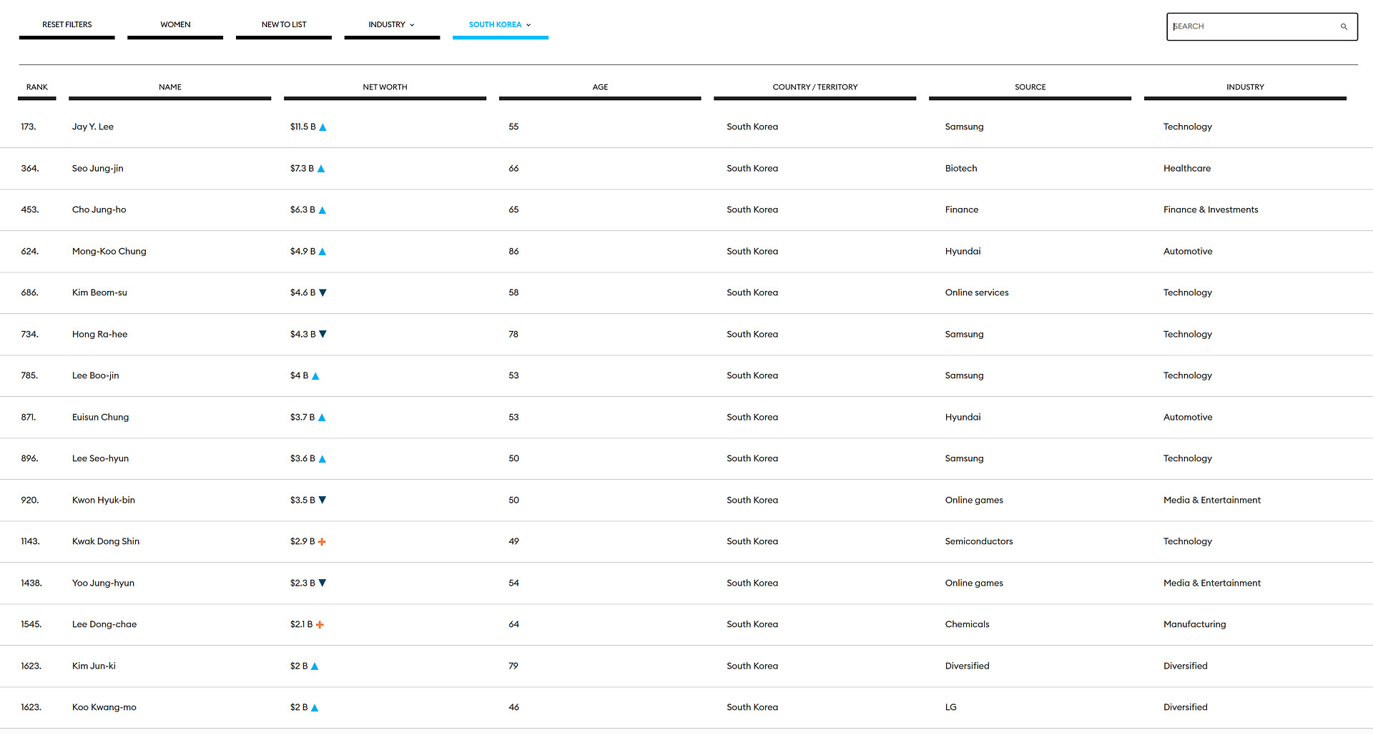Image resolution: width=1373 pixels, height=740 pixels.
Task: Open Kwak Dong Shin's profile
Action: 106,541
